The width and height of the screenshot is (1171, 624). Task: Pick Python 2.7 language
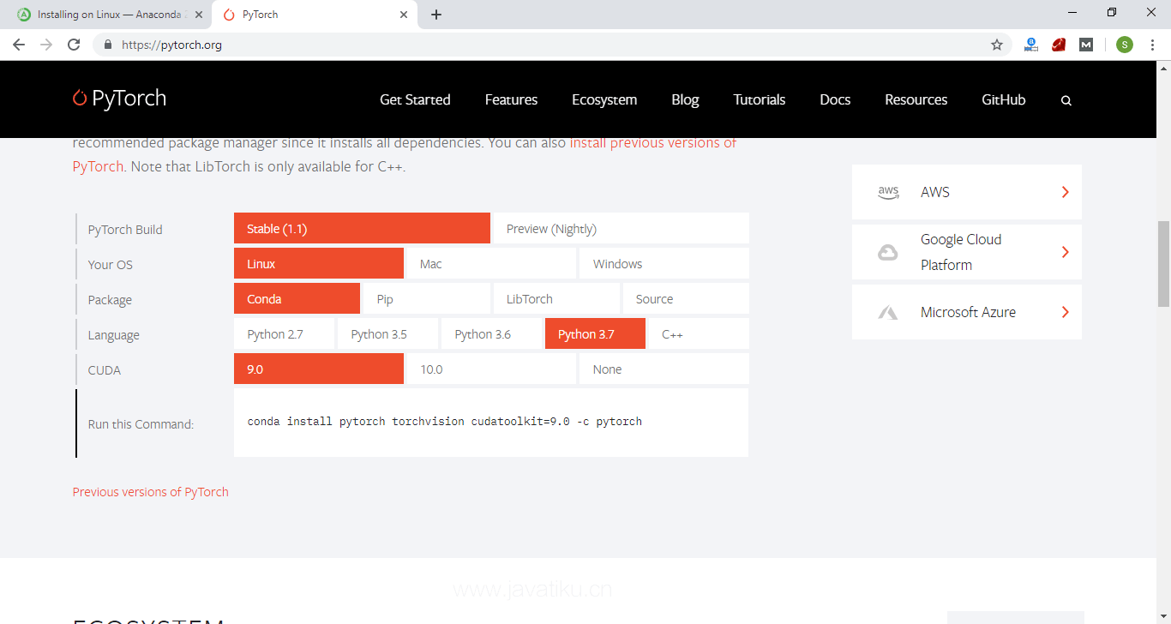pos(284,333)
